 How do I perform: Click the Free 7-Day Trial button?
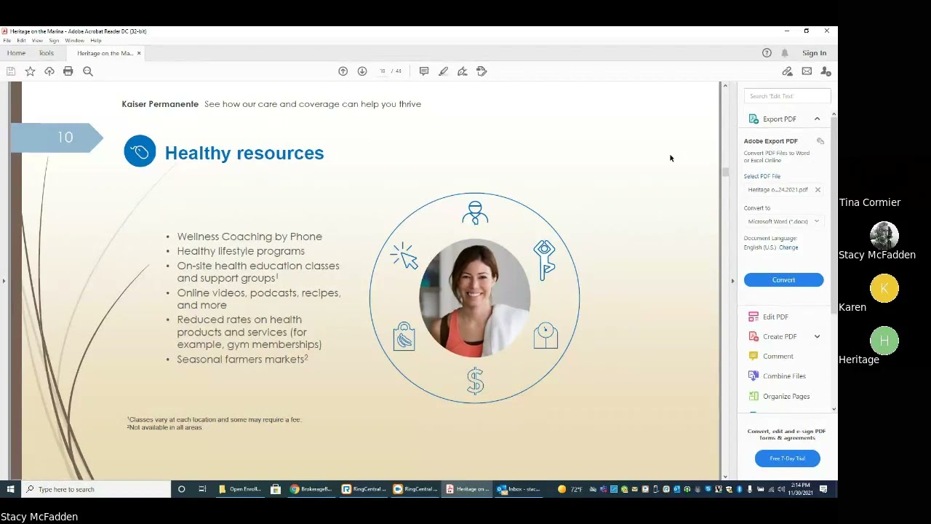787,458
